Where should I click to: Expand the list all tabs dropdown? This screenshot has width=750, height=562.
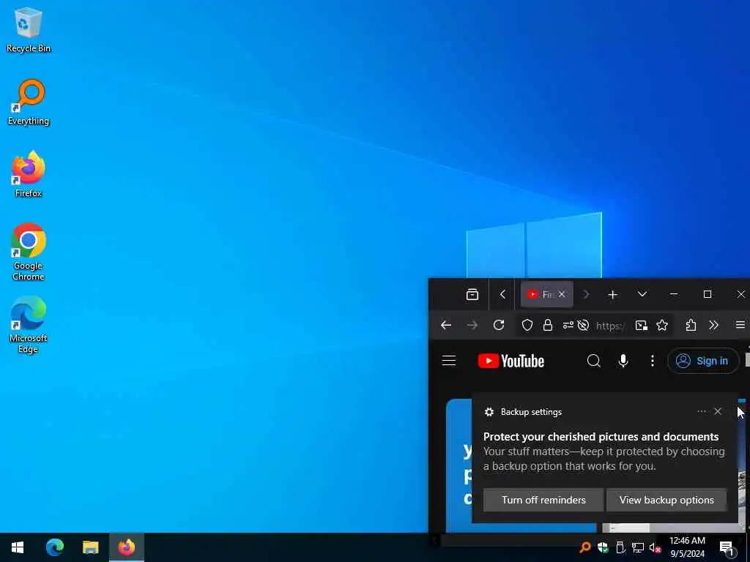(642, 294)
